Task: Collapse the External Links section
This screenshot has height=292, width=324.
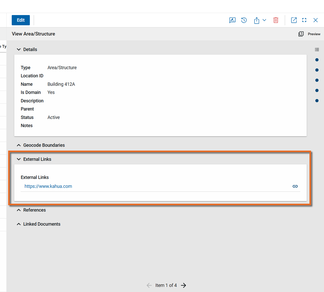Action: 19,159
